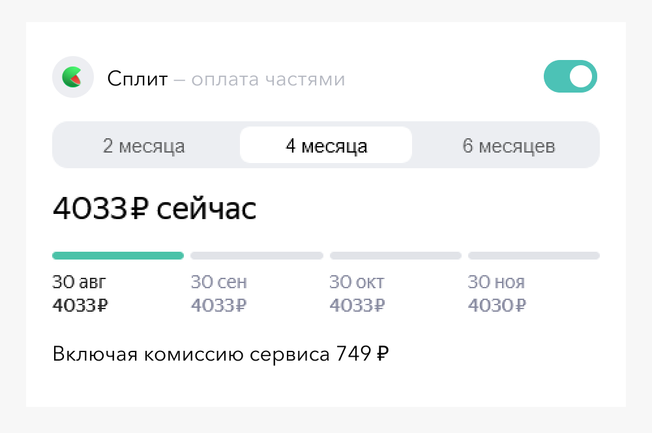This screenshot has height=433, width=652.
Task: Click the "Сплит" title text
Action: point(138,80)
